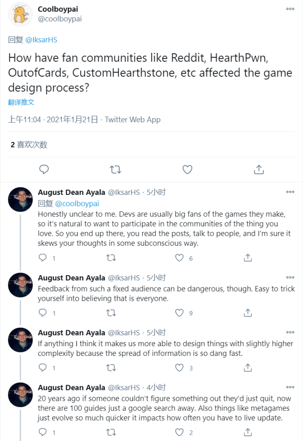Like the "If anything I think" reply
This screenshot has width=303, height=441.
pyautogui.click(x=179, y=367)
